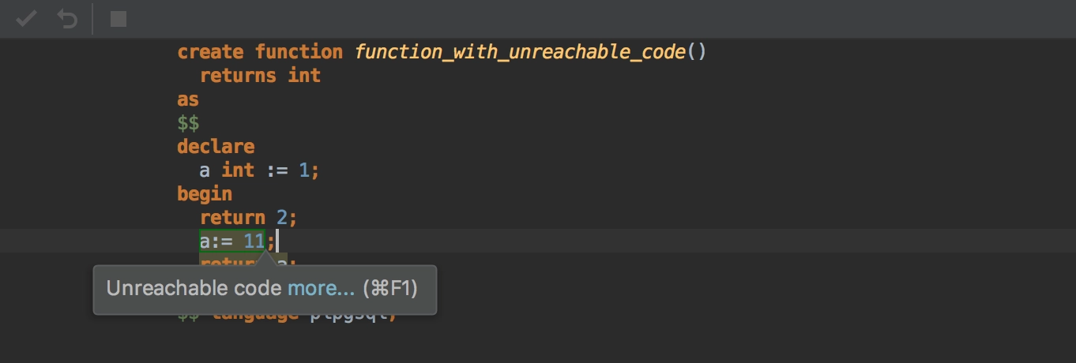Viewport: 1076px width, 363px height.
Task: Click the empty parentheses after function name
Action: pyautogui.click(x=696, y=52)
